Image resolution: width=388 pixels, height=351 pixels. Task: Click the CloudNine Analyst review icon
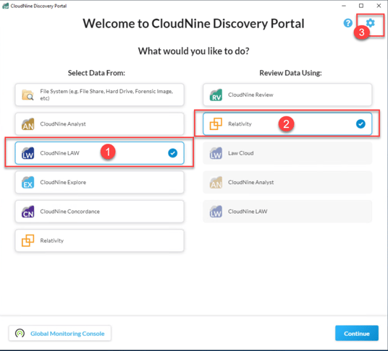(x=216, y=183)
